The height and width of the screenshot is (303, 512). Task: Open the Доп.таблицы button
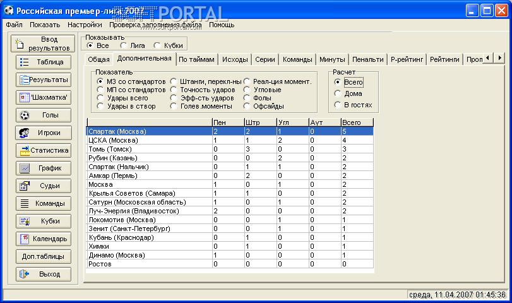click(43, 256)
